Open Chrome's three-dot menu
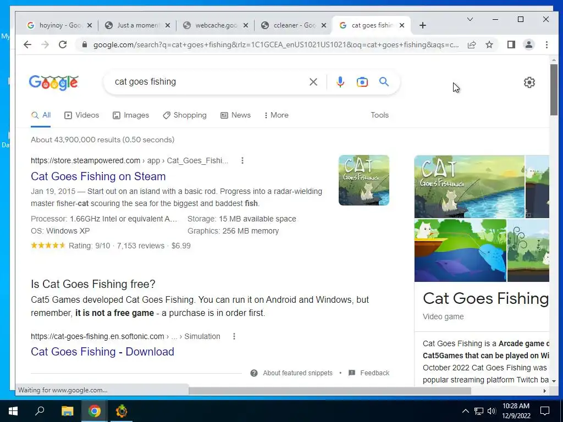 (547, 45)
